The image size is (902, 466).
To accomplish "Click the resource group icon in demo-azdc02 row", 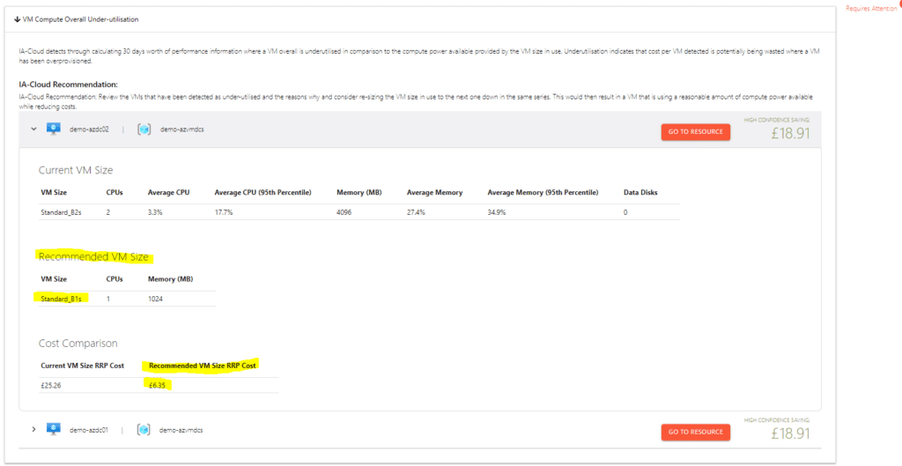I will (x=144, y=129).
